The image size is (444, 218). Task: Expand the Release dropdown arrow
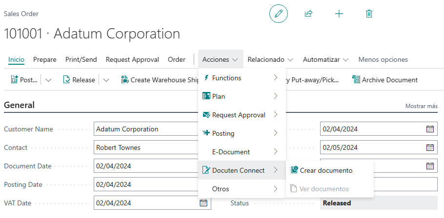(106, 80)
